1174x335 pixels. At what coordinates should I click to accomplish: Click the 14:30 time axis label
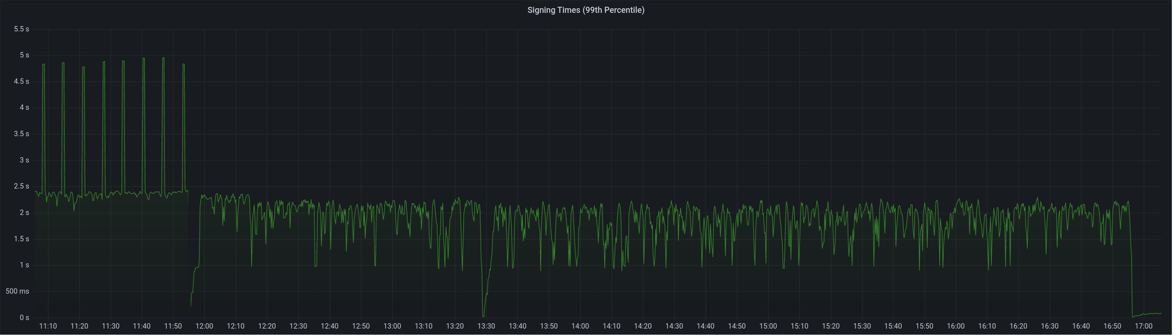click(674, 326)
